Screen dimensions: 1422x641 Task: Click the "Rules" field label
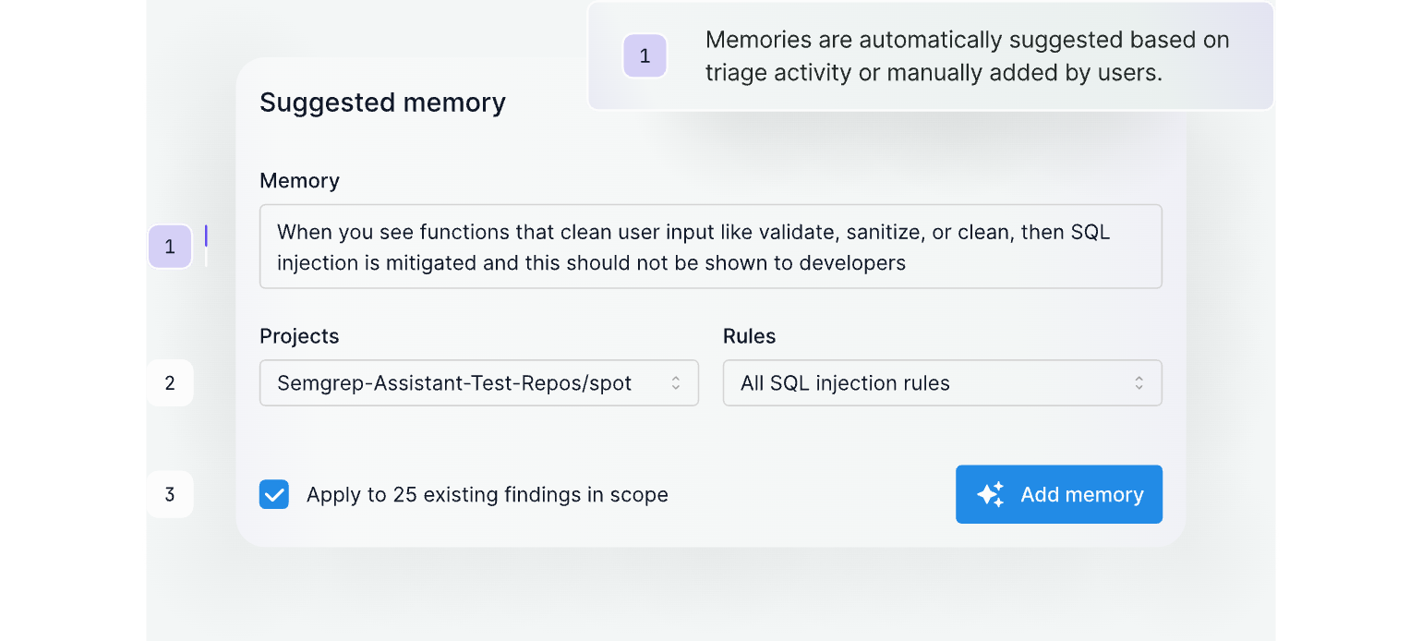tap(749, 336)
